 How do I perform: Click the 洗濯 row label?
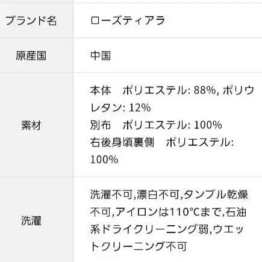31,221
